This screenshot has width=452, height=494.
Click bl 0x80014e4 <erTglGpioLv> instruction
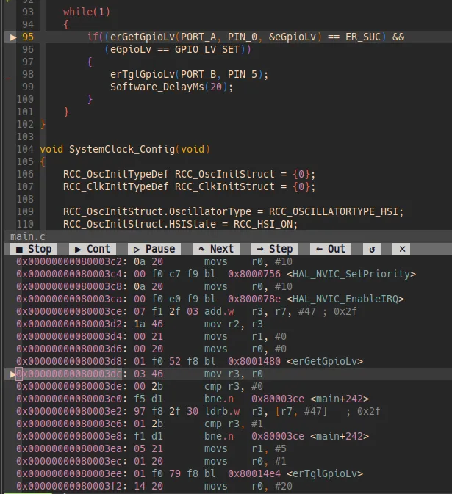(x=284, y=473)
